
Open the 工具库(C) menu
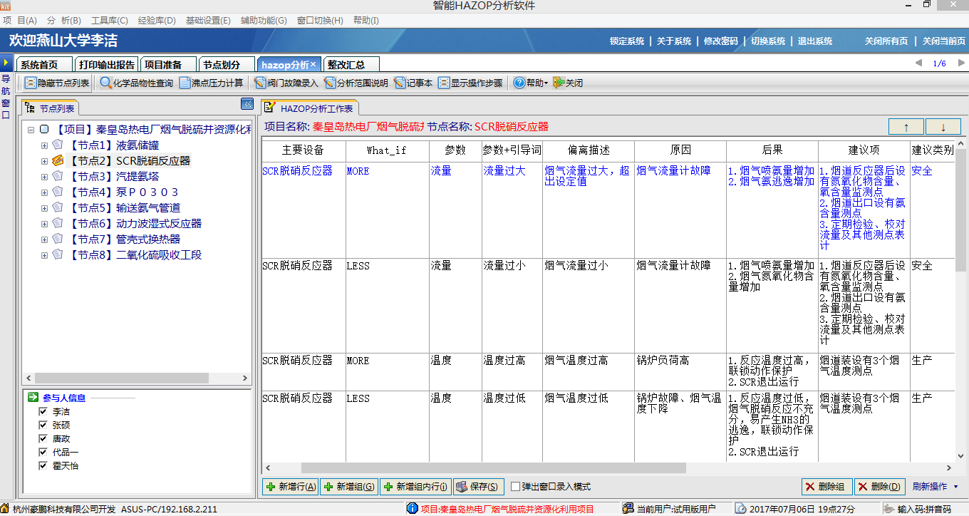tap(110, 21)
